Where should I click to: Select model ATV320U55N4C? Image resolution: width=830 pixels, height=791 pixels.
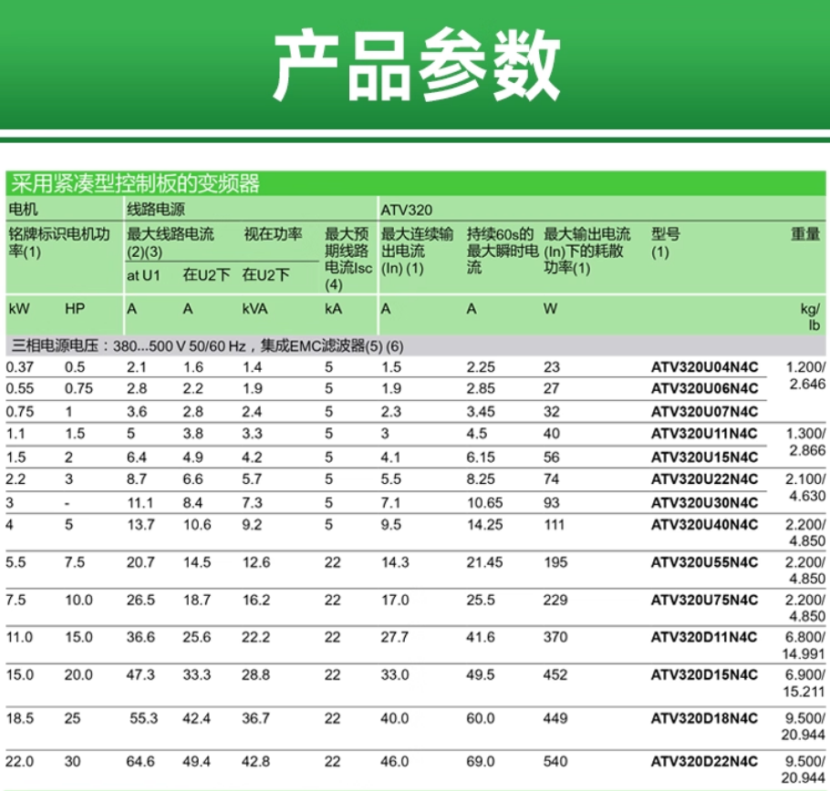pos(704,563)
